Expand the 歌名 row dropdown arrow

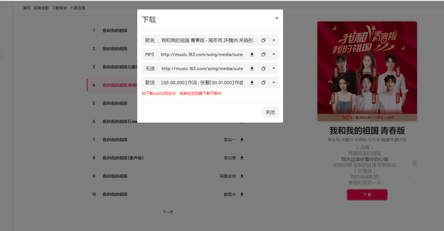point(274,40)
